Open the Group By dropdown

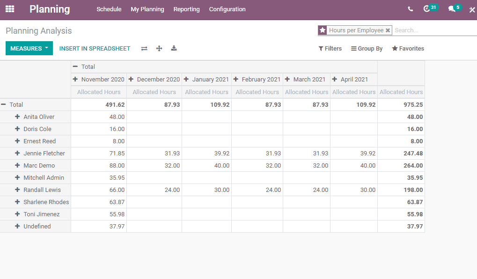pyautogui.click(x=367, y=48)
